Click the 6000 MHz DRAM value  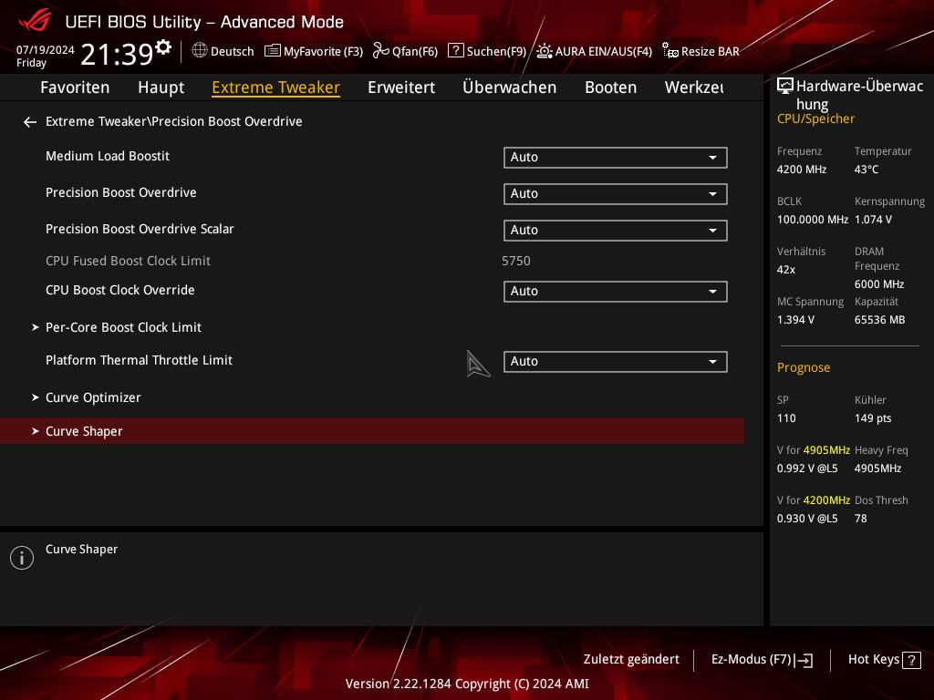pos(879,284)
